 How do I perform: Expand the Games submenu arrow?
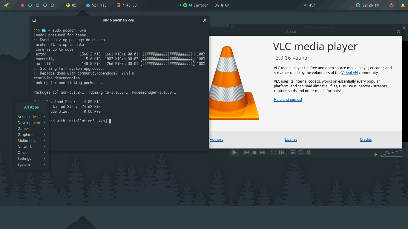tap(44, 129)
